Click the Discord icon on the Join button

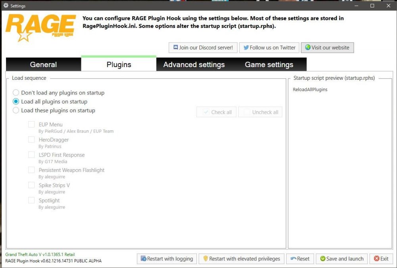(175, 47)
